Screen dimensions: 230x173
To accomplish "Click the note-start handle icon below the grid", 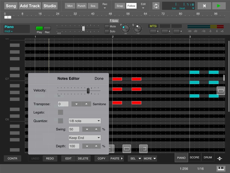I will [112, 149].
